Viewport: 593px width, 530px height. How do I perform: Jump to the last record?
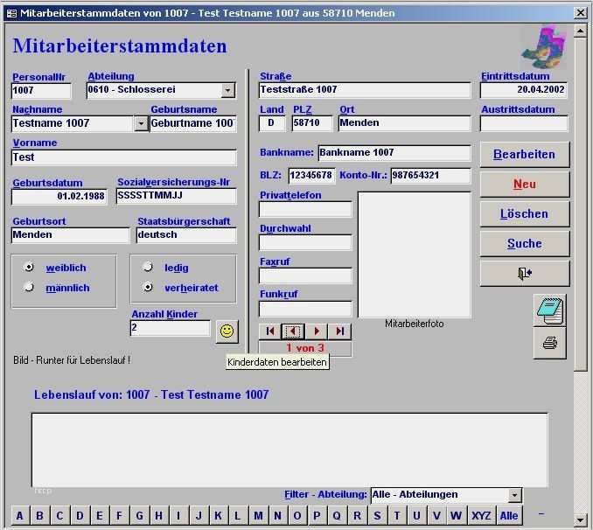point(340,331)
